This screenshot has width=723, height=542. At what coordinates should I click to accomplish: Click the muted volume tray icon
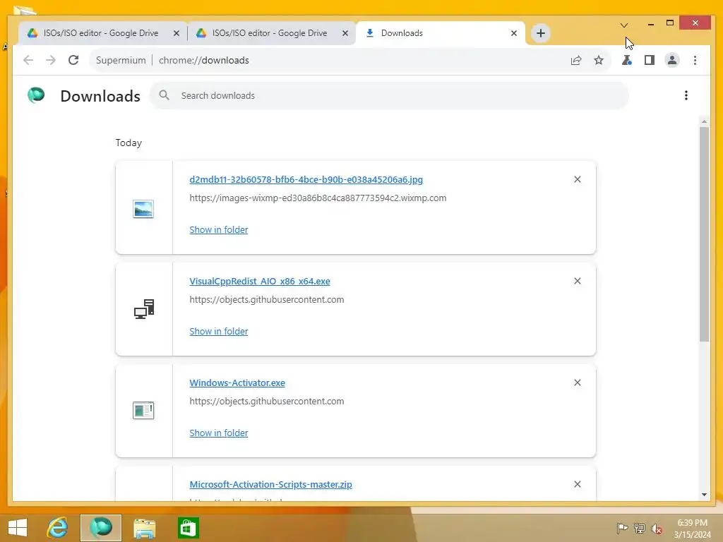pyautogui.click(x=657, y=529)
